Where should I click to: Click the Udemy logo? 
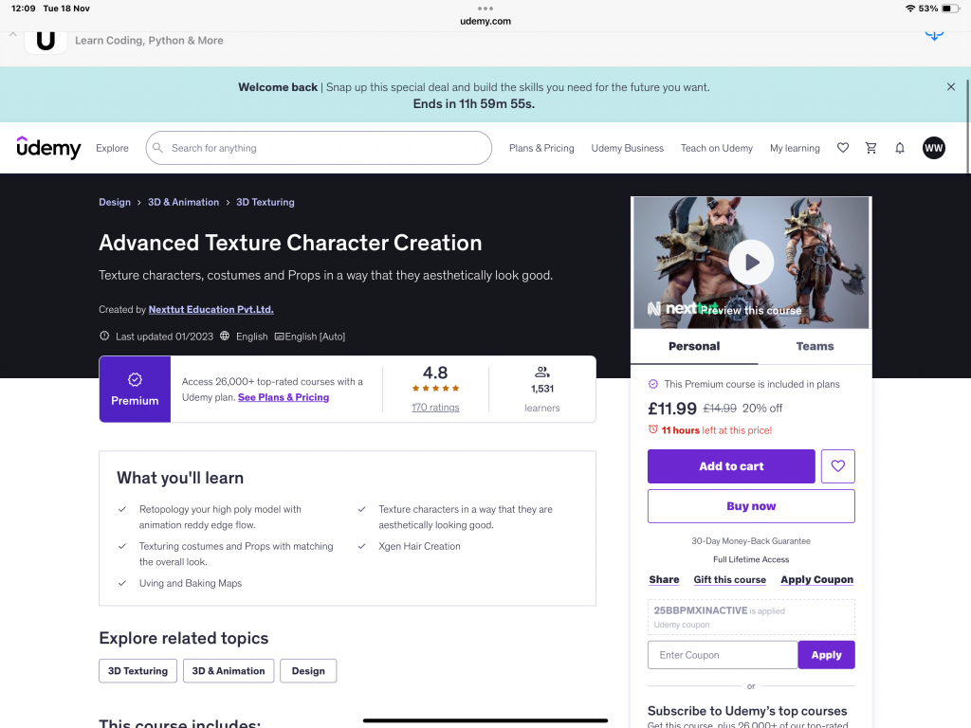click(48, 148)
